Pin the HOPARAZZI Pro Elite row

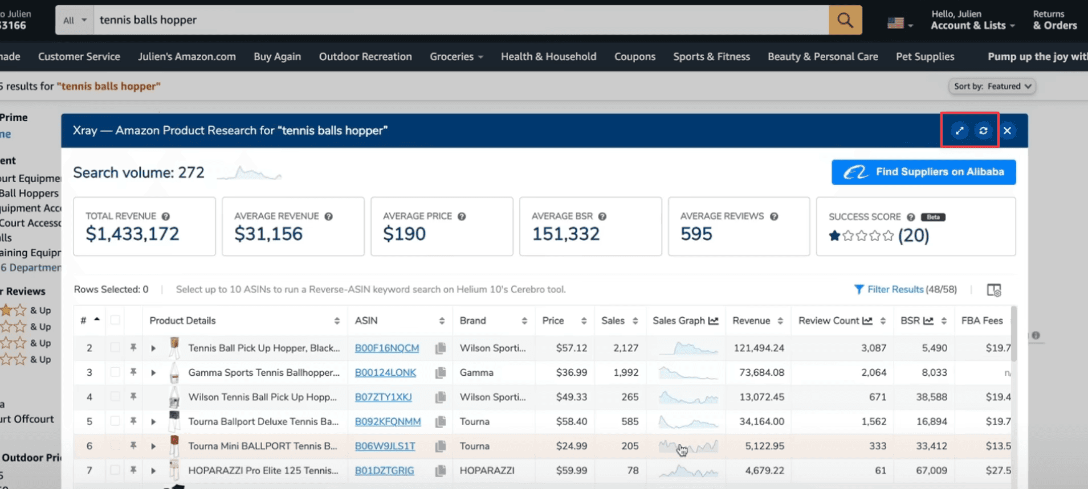click(133, 470)
